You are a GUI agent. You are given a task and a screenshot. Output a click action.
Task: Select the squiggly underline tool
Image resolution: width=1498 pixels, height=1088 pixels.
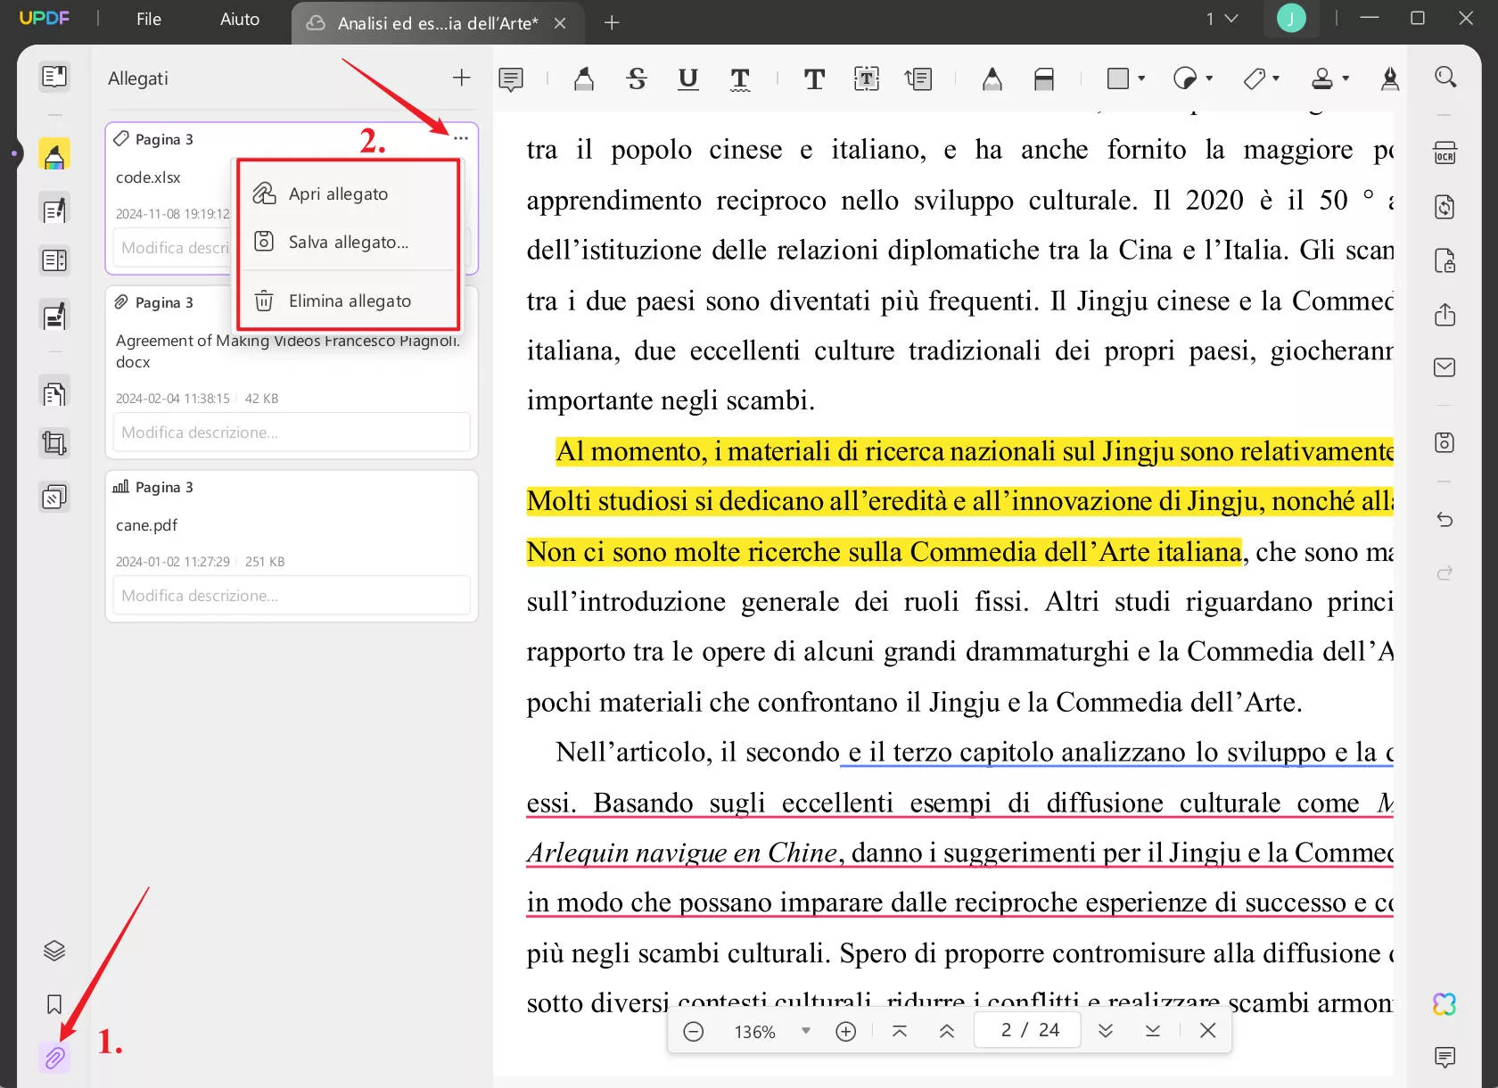pos(740,79)
